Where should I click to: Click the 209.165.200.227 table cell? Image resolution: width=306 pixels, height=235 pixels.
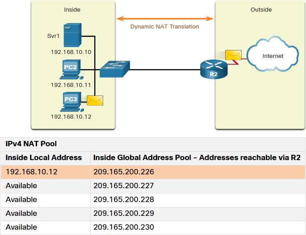(x=198, y=186)
